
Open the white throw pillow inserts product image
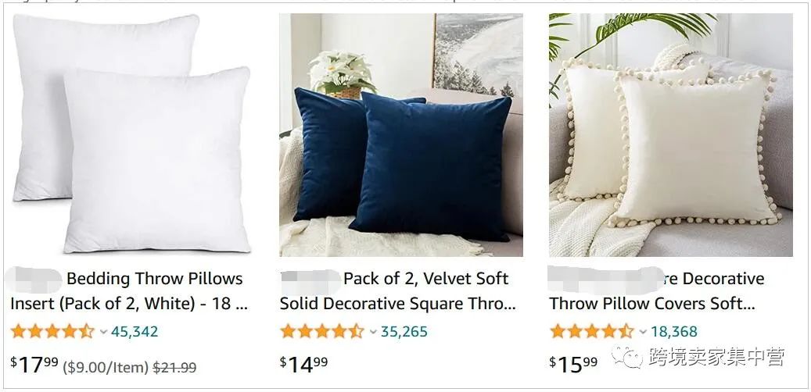pyautogui.click(x=131, y=134)
